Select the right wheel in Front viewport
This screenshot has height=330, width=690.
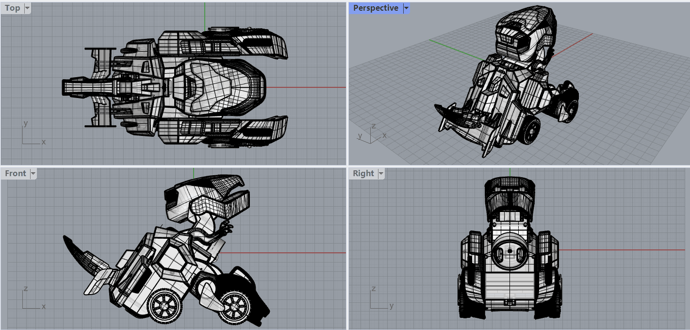[x=235, y=307]
